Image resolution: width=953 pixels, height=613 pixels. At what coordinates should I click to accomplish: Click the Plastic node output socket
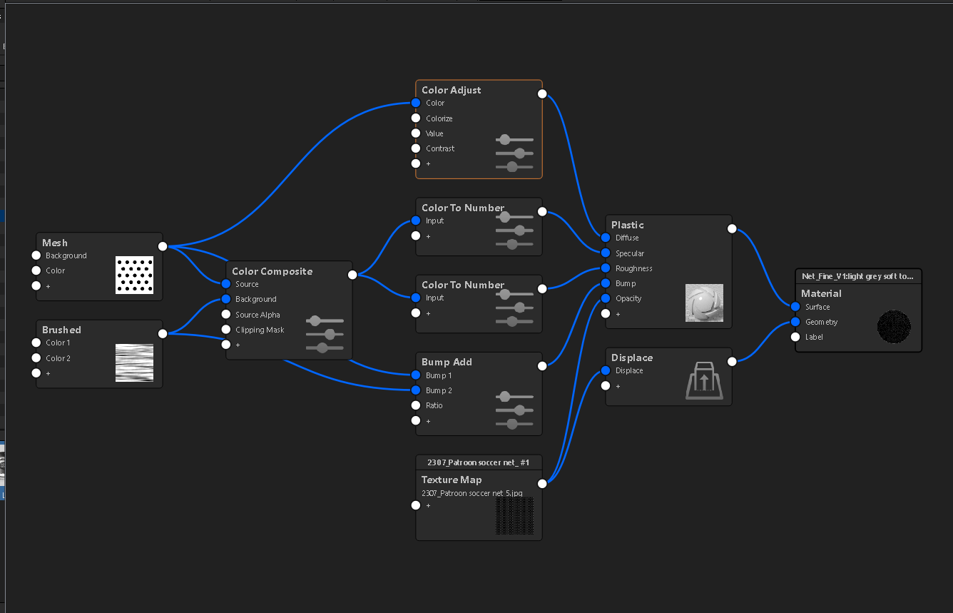tap(732, 228)
